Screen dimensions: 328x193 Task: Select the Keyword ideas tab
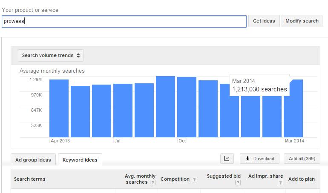80,160
